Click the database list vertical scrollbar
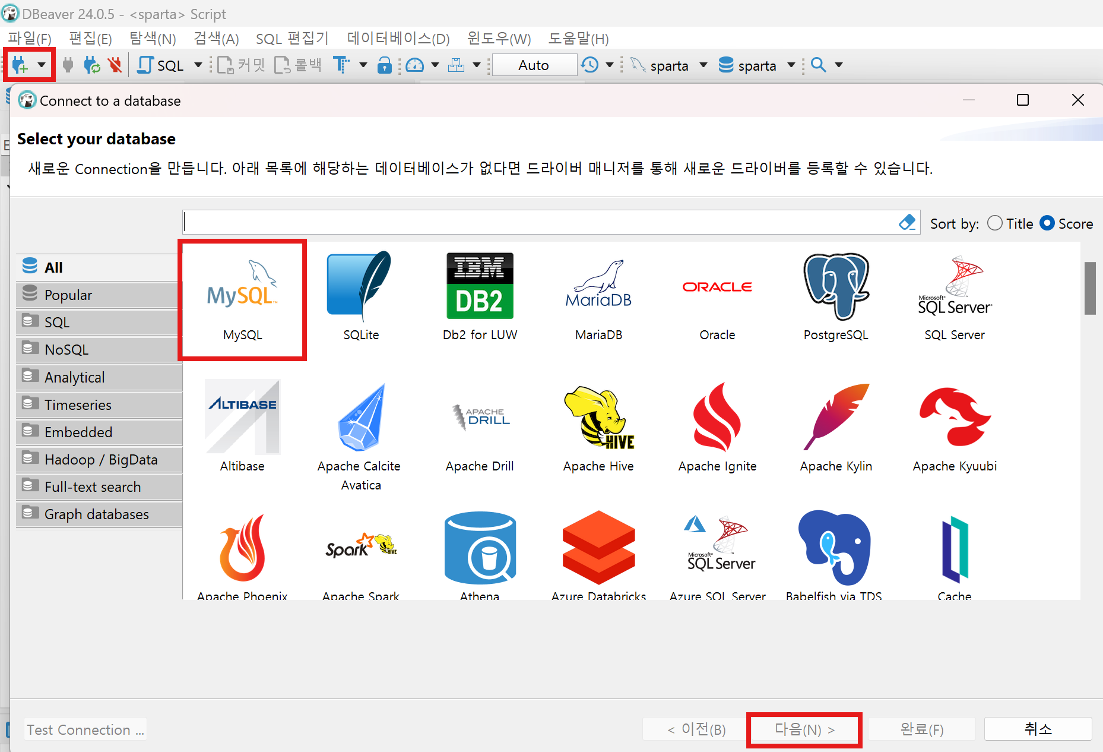 [1090, 289]
